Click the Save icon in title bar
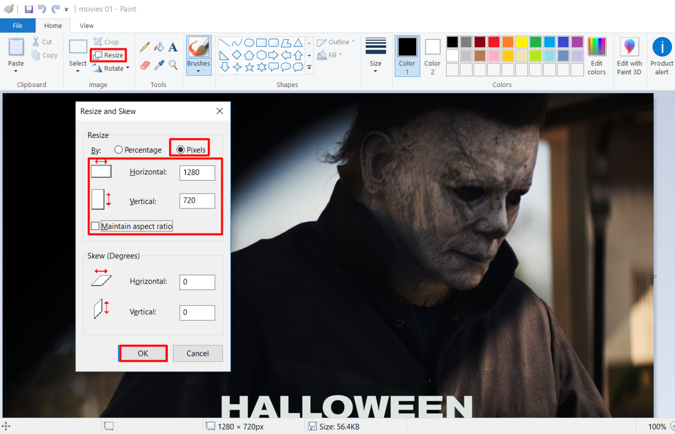The width and height of the screenshot is (675, 434). pos(29,9)
